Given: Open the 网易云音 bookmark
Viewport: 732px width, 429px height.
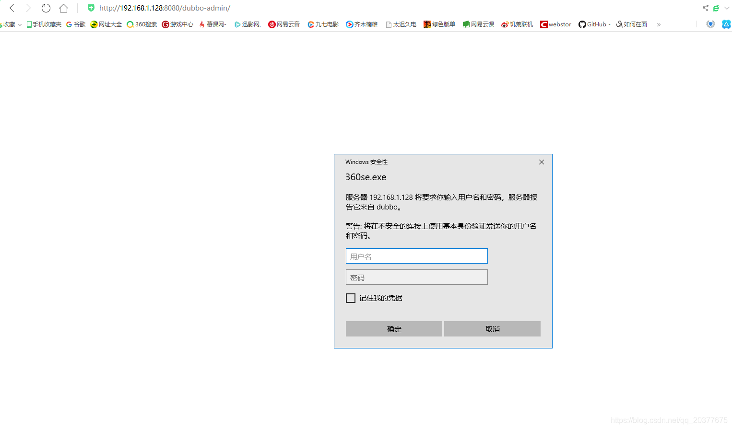Looking at the screenshot, I should click(x=284, y=24).
